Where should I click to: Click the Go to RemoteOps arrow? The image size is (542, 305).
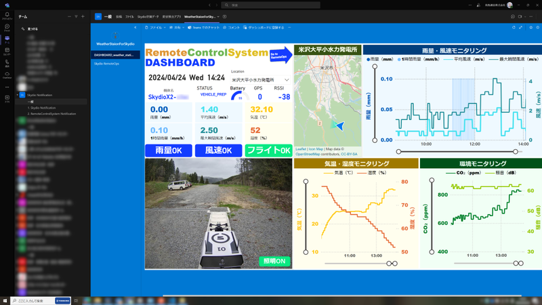(x=280, y=54)
